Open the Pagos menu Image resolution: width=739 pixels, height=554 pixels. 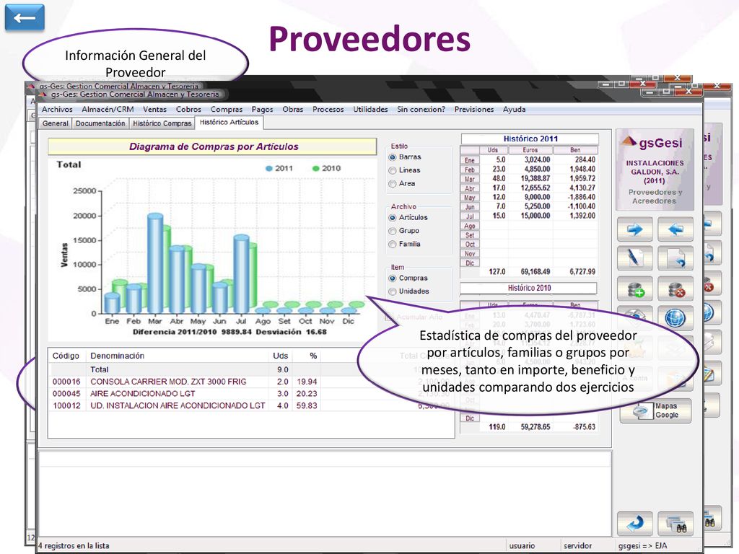(x=262, y=110)
